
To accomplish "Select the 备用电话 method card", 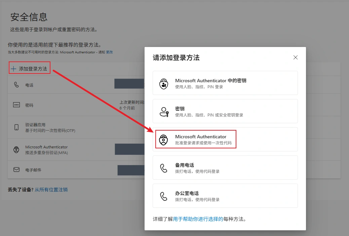I will pos(225,168).
